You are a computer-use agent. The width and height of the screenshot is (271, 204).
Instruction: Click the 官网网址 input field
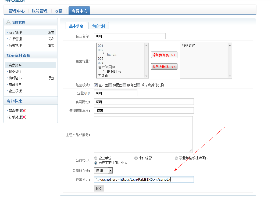[144, 102]
